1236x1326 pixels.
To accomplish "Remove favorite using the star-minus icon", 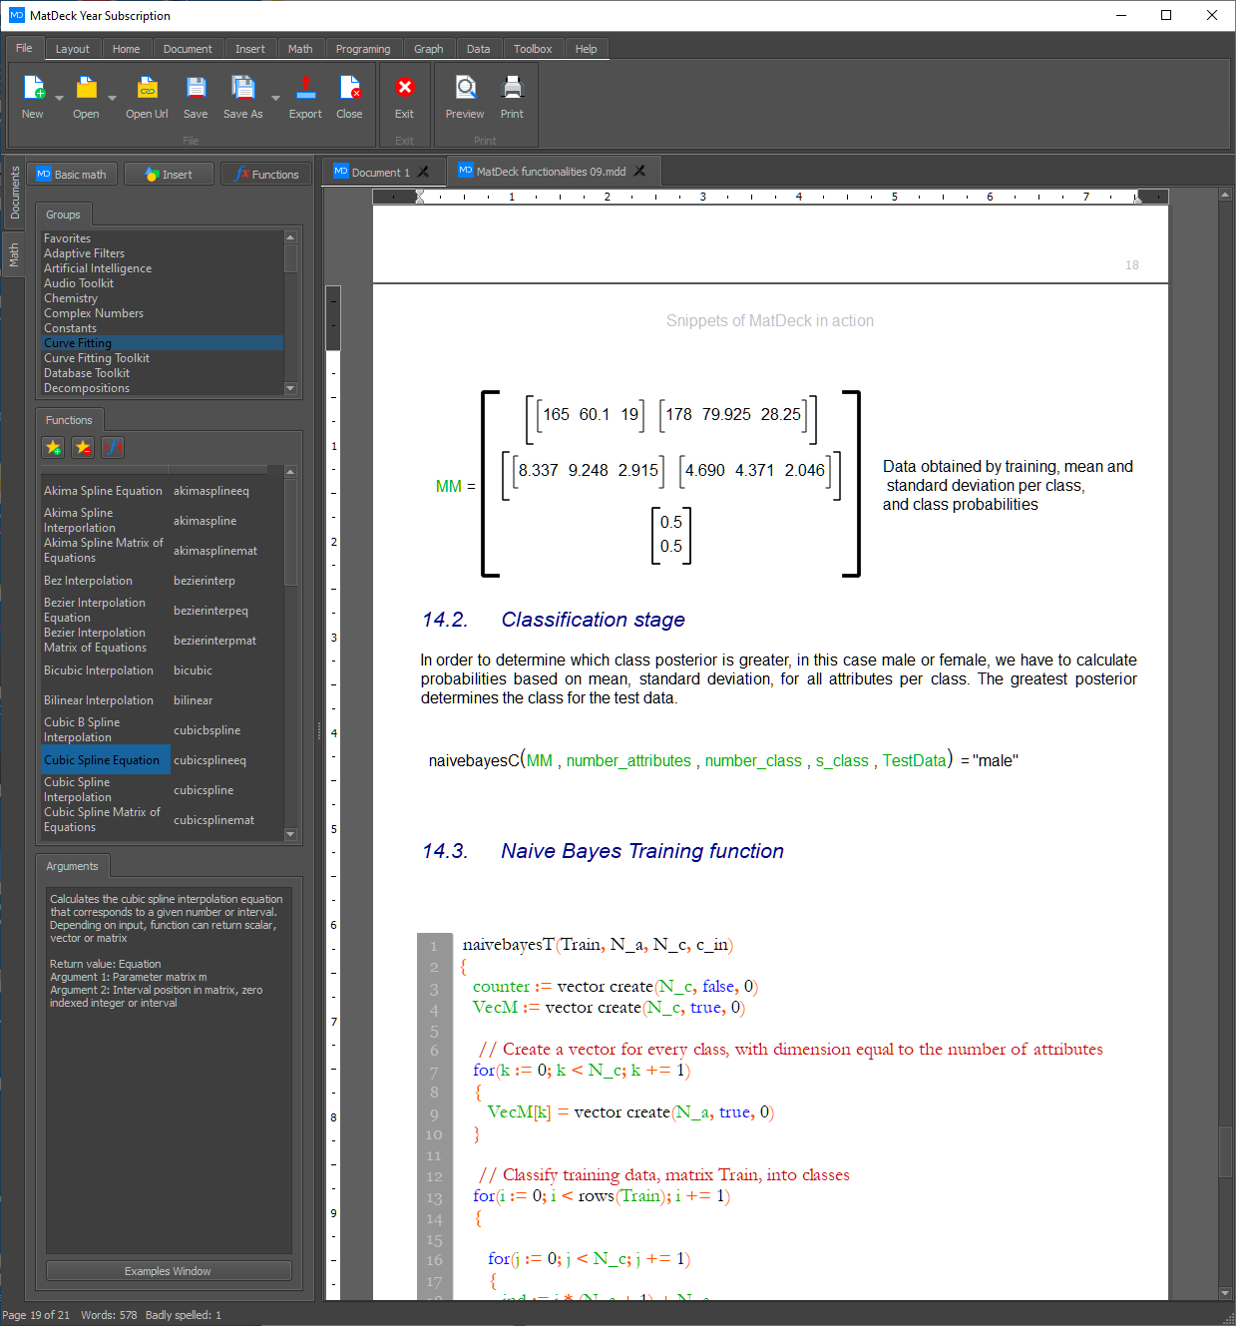I will tap(83, 448).
